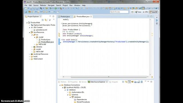The image size is (183, 103).
Task: Open the Search menu
Action: point(58,5)
